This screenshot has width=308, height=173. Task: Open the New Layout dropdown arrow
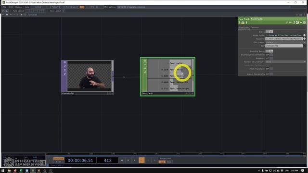63,11
